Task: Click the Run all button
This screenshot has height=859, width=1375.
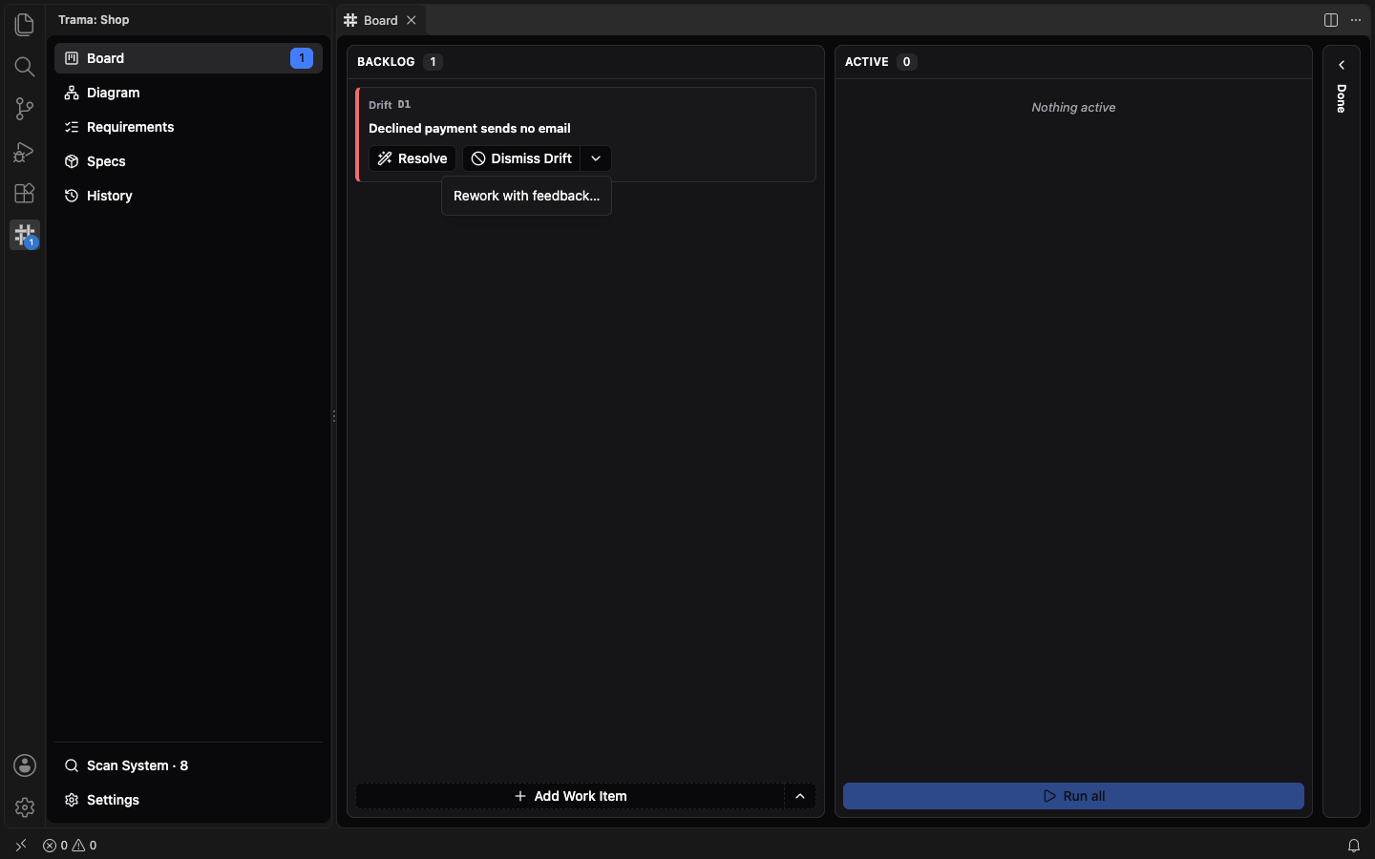Action: point(1073,796)
